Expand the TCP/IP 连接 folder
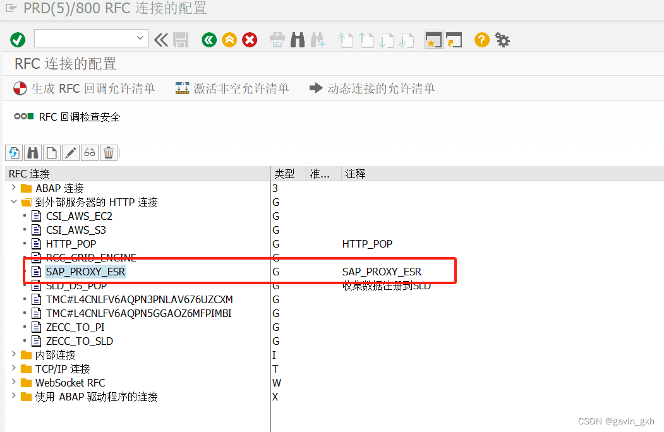 pyautogui.click(x=13, y=368)
